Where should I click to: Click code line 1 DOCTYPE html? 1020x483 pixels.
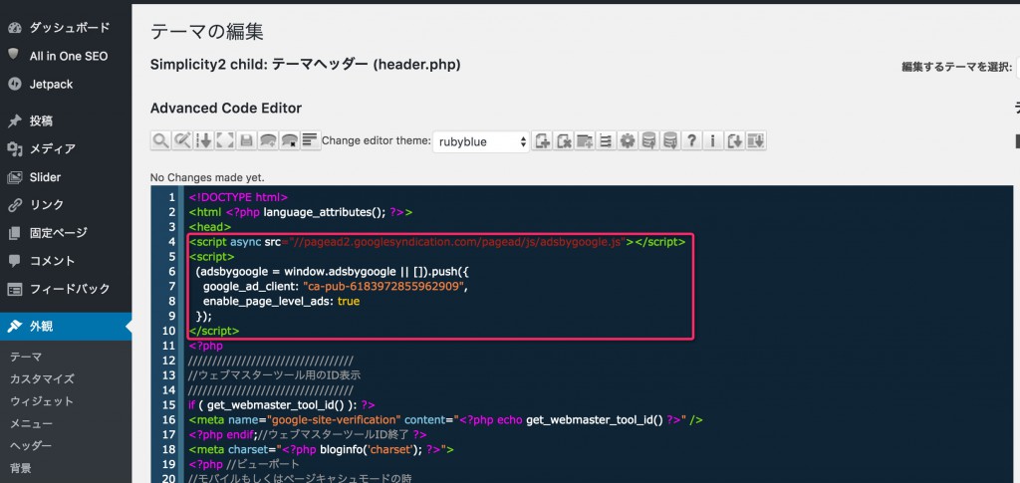239,197
